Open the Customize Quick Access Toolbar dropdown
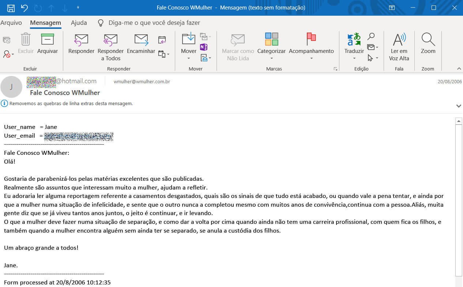The height and width of the screenshot is (287, 463). click(78, 8)
